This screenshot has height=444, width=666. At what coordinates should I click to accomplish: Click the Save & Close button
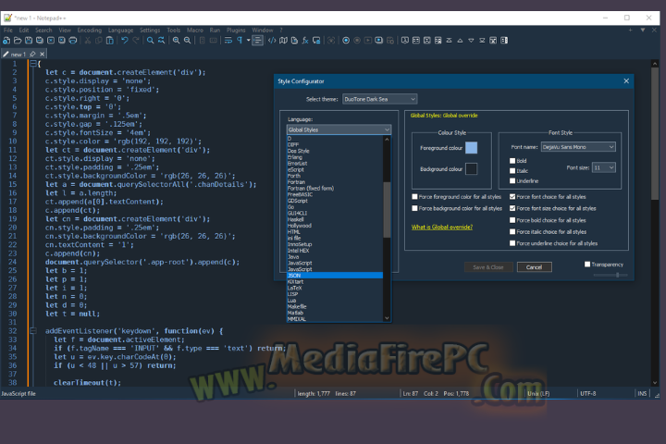coord(488,267)
